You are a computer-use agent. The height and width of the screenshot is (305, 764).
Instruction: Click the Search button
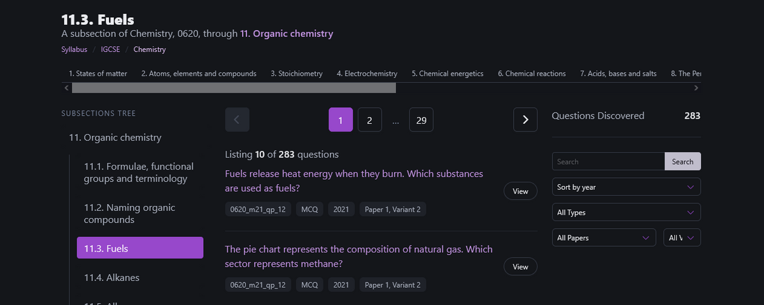pos(683,161)
